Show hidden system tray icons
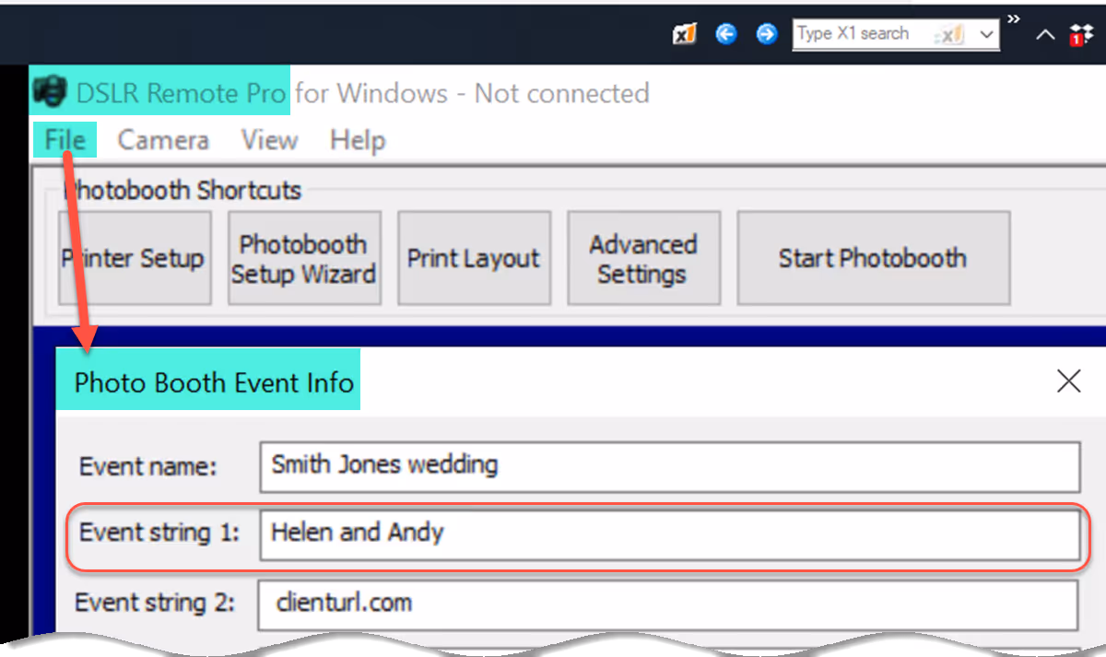 1045,35
